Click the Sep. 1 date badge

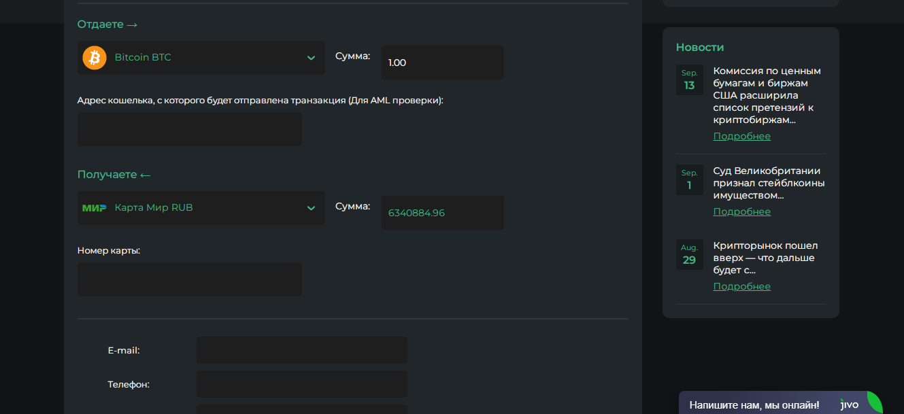pos(689,180)
